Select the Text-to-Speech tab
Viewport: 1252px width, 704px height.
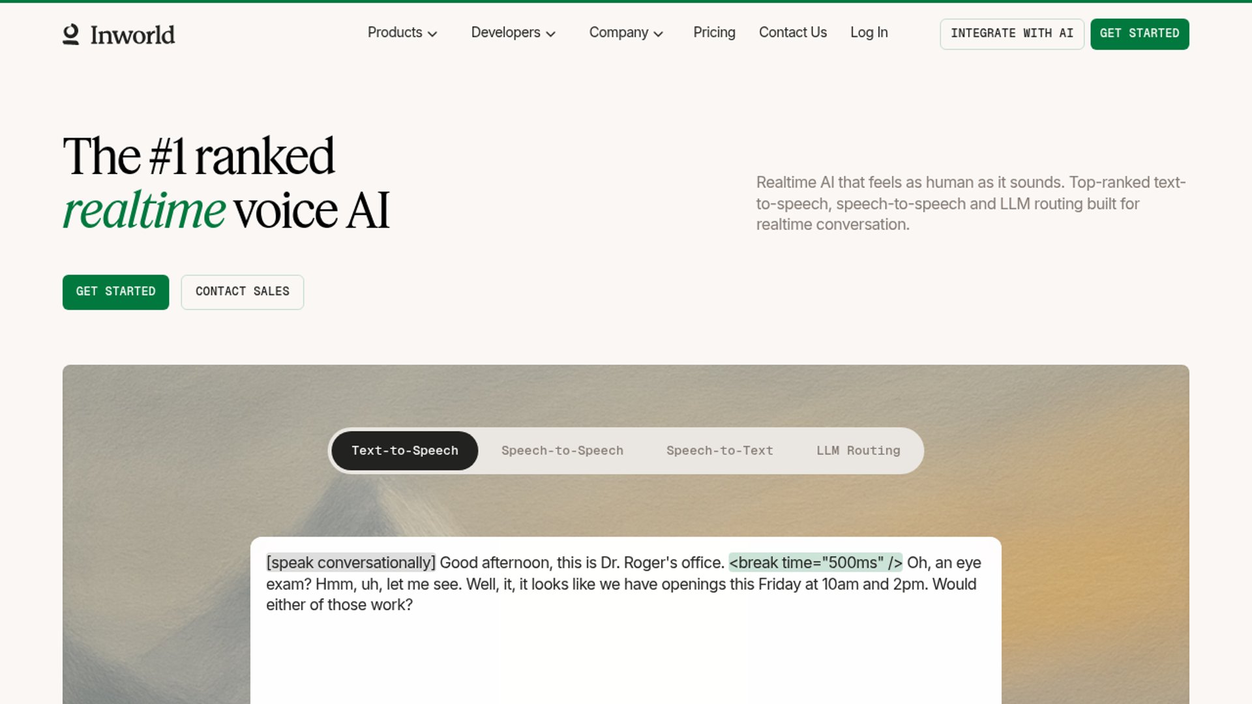click(404, 450)
